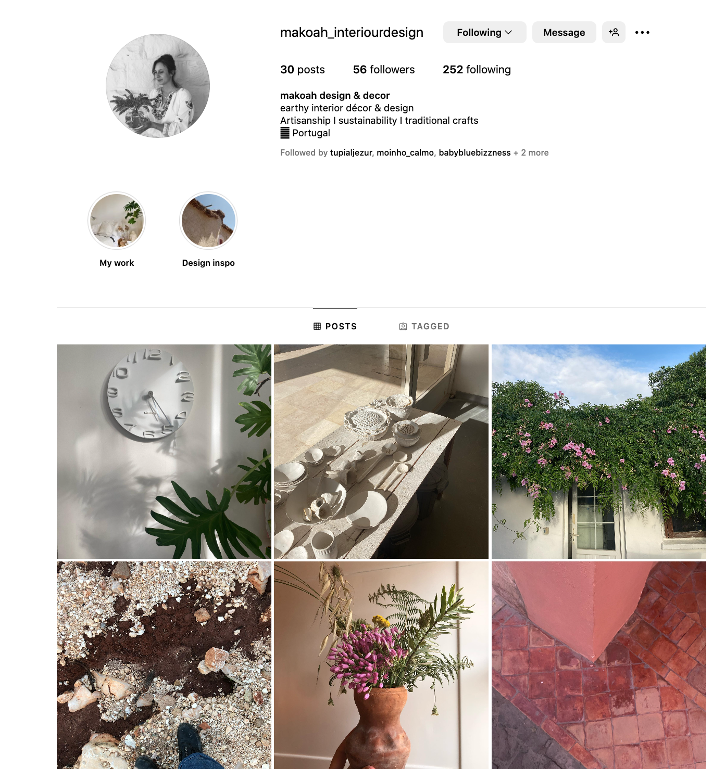Viewport: 725px width, 769px height.
Task: Show the + 2 more mutual followers
Action: (x=531, y=152)
